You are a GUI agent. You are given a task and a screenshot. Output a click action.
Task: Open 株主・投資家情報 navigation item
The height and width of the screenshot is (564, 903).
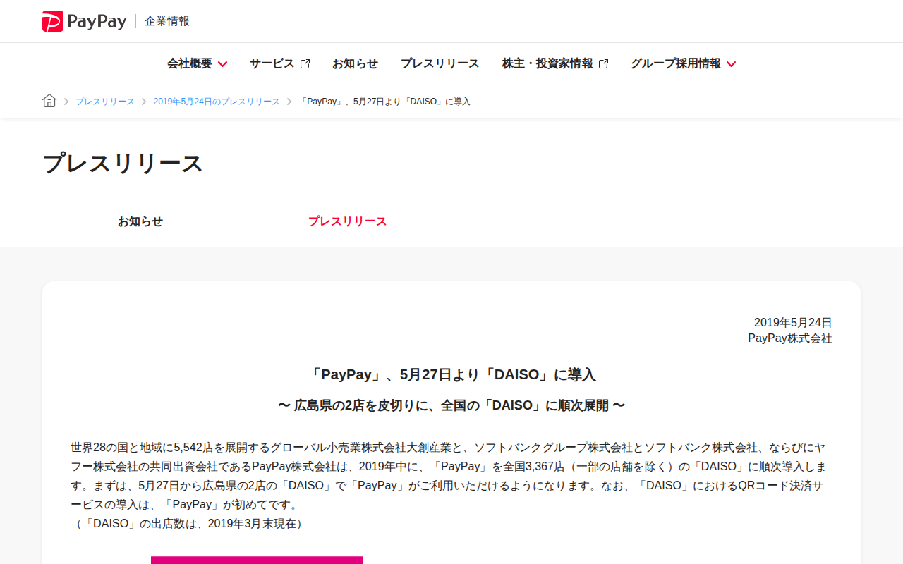547,63
